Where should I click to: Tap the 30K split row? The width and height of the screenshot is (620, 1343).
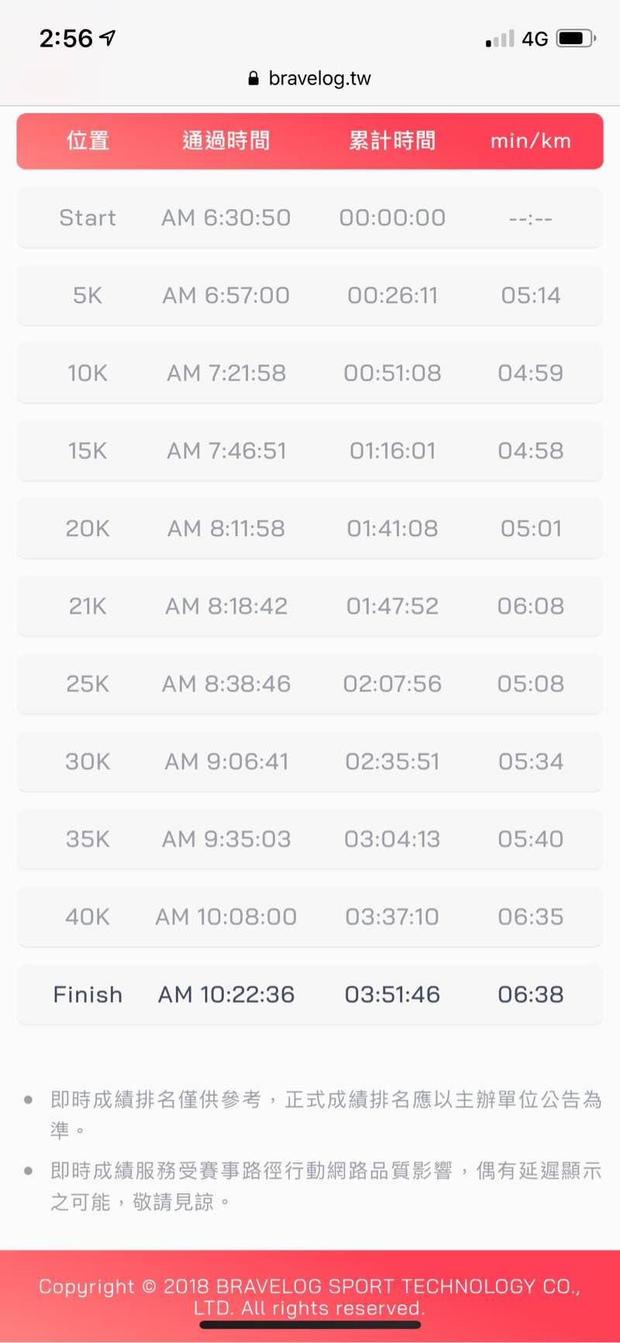pos(310,761)
